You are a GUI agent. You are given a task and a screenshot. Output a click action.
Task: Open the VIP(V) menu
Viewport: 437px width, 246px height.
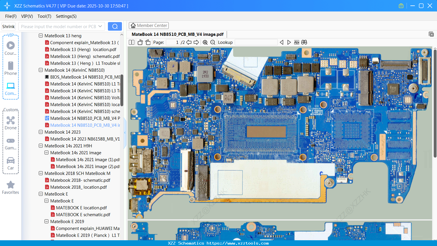(27, 16)
